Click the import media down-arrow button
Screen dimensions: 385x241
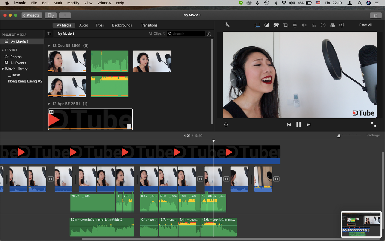click(x=65, y=15)
